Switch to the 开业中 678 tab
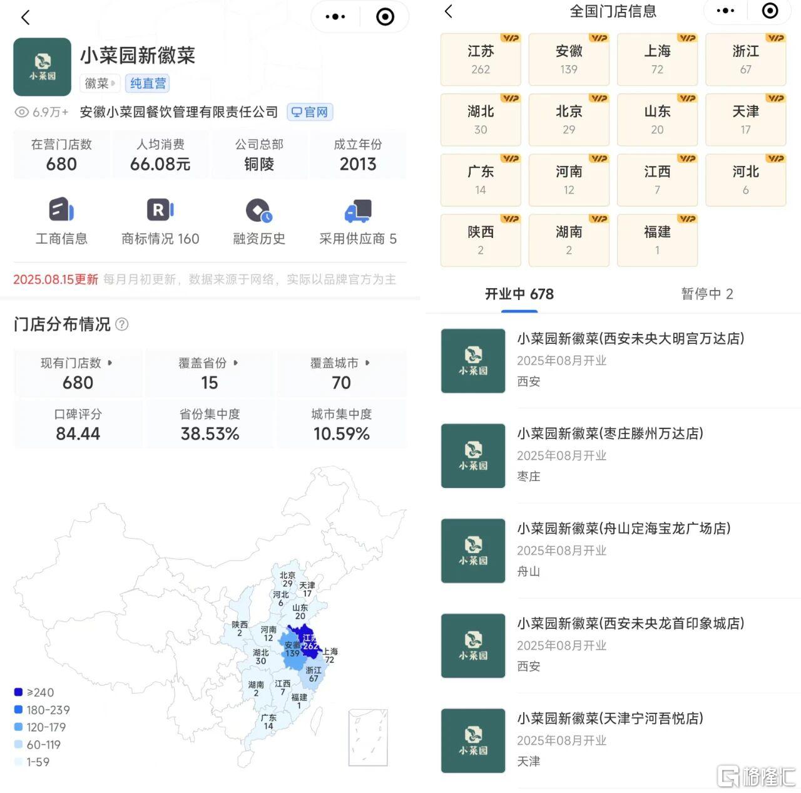This screenshot has height=793, width=801. click(519, 294)
